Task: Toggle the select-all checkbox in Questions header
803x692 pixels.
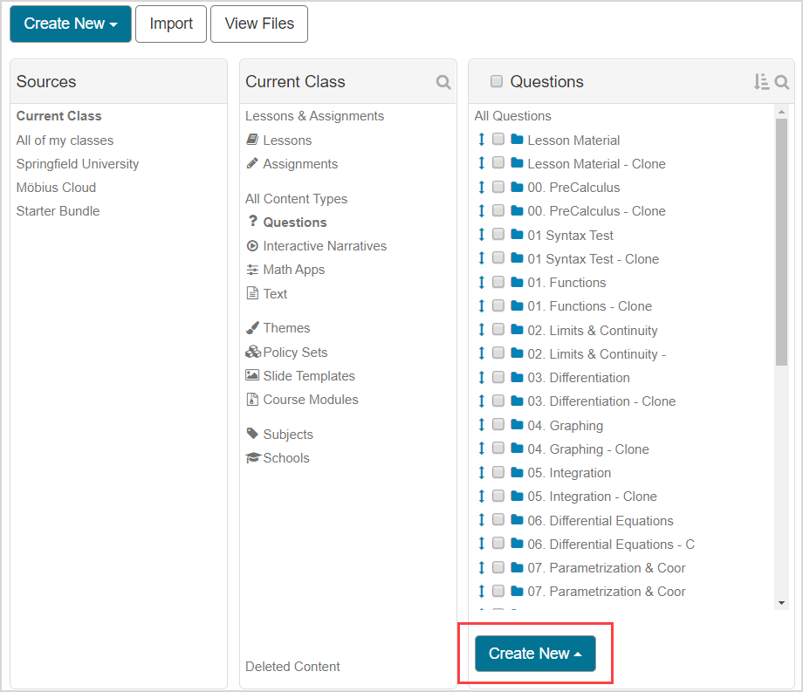Action: point(497,82)
